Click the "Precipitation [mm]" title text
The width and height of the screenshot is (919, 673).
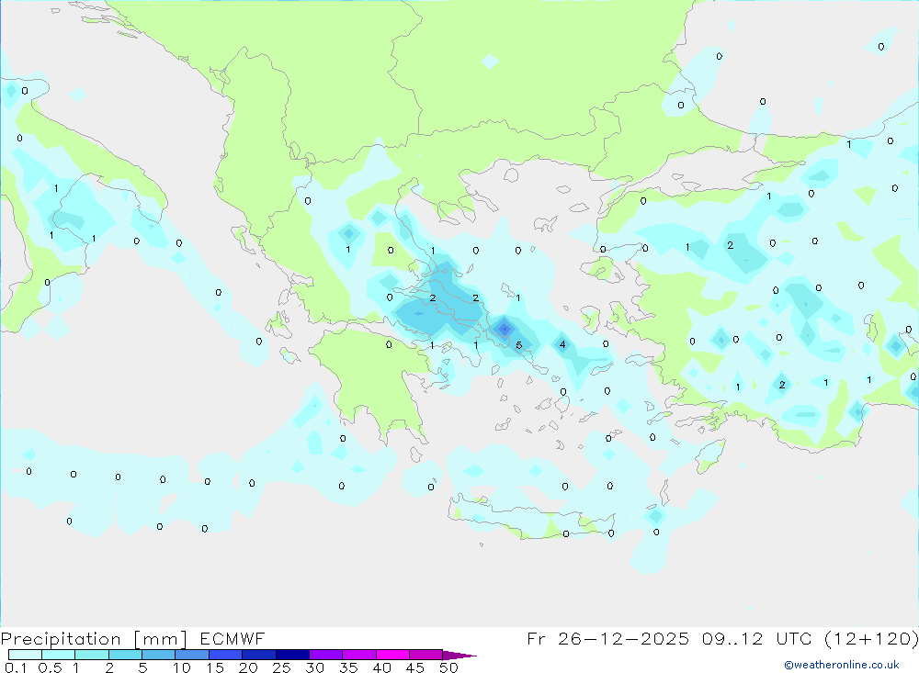[95, 639]
